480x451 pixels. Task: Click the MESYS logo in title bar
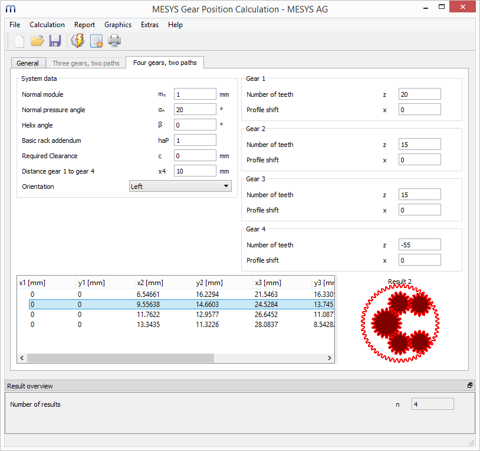(x=10, y=9)
